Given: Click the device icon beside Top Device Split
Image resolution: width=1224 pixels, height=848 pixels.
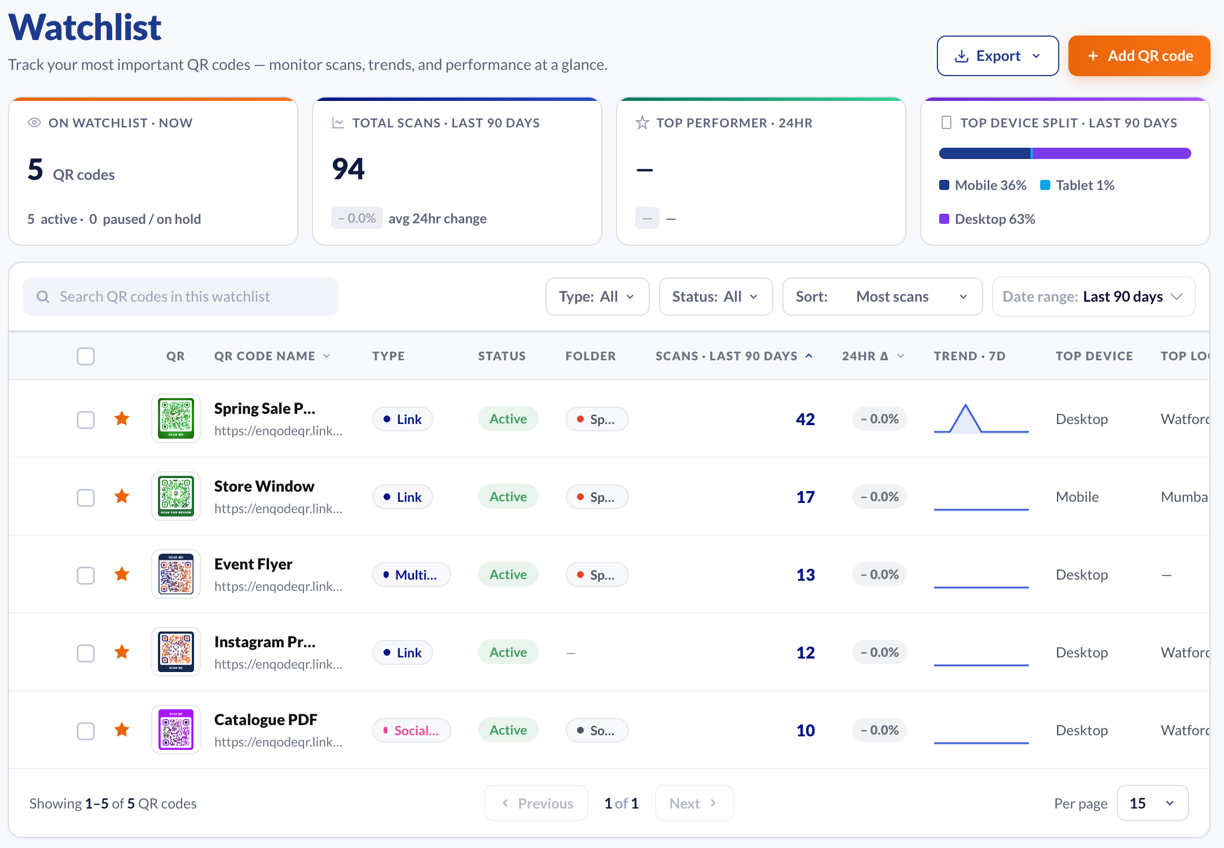Looking at the screenshot, I should coord(946,122).
